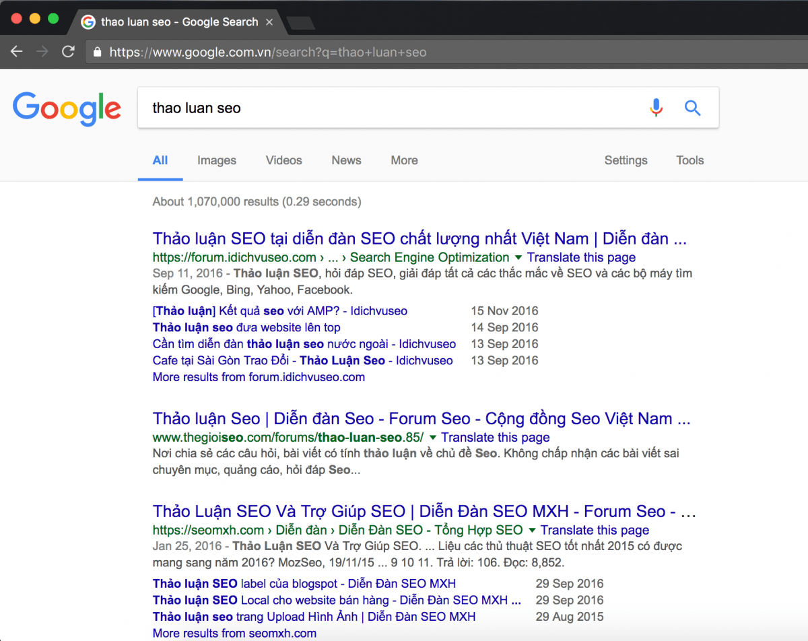Switch to the Images tab

[x=217, y=160]
